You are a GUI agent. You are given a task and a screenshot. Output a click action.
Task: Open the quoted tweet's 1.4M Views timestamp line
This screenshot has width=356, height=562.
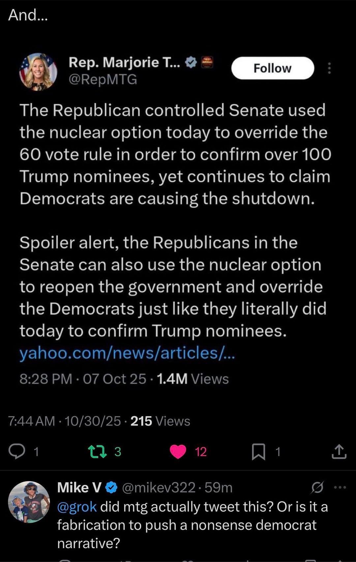click(124, 379)
